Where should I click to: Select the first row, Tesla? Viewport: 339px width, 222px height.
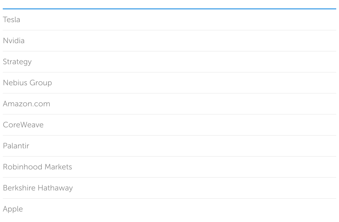coord(11,20)
